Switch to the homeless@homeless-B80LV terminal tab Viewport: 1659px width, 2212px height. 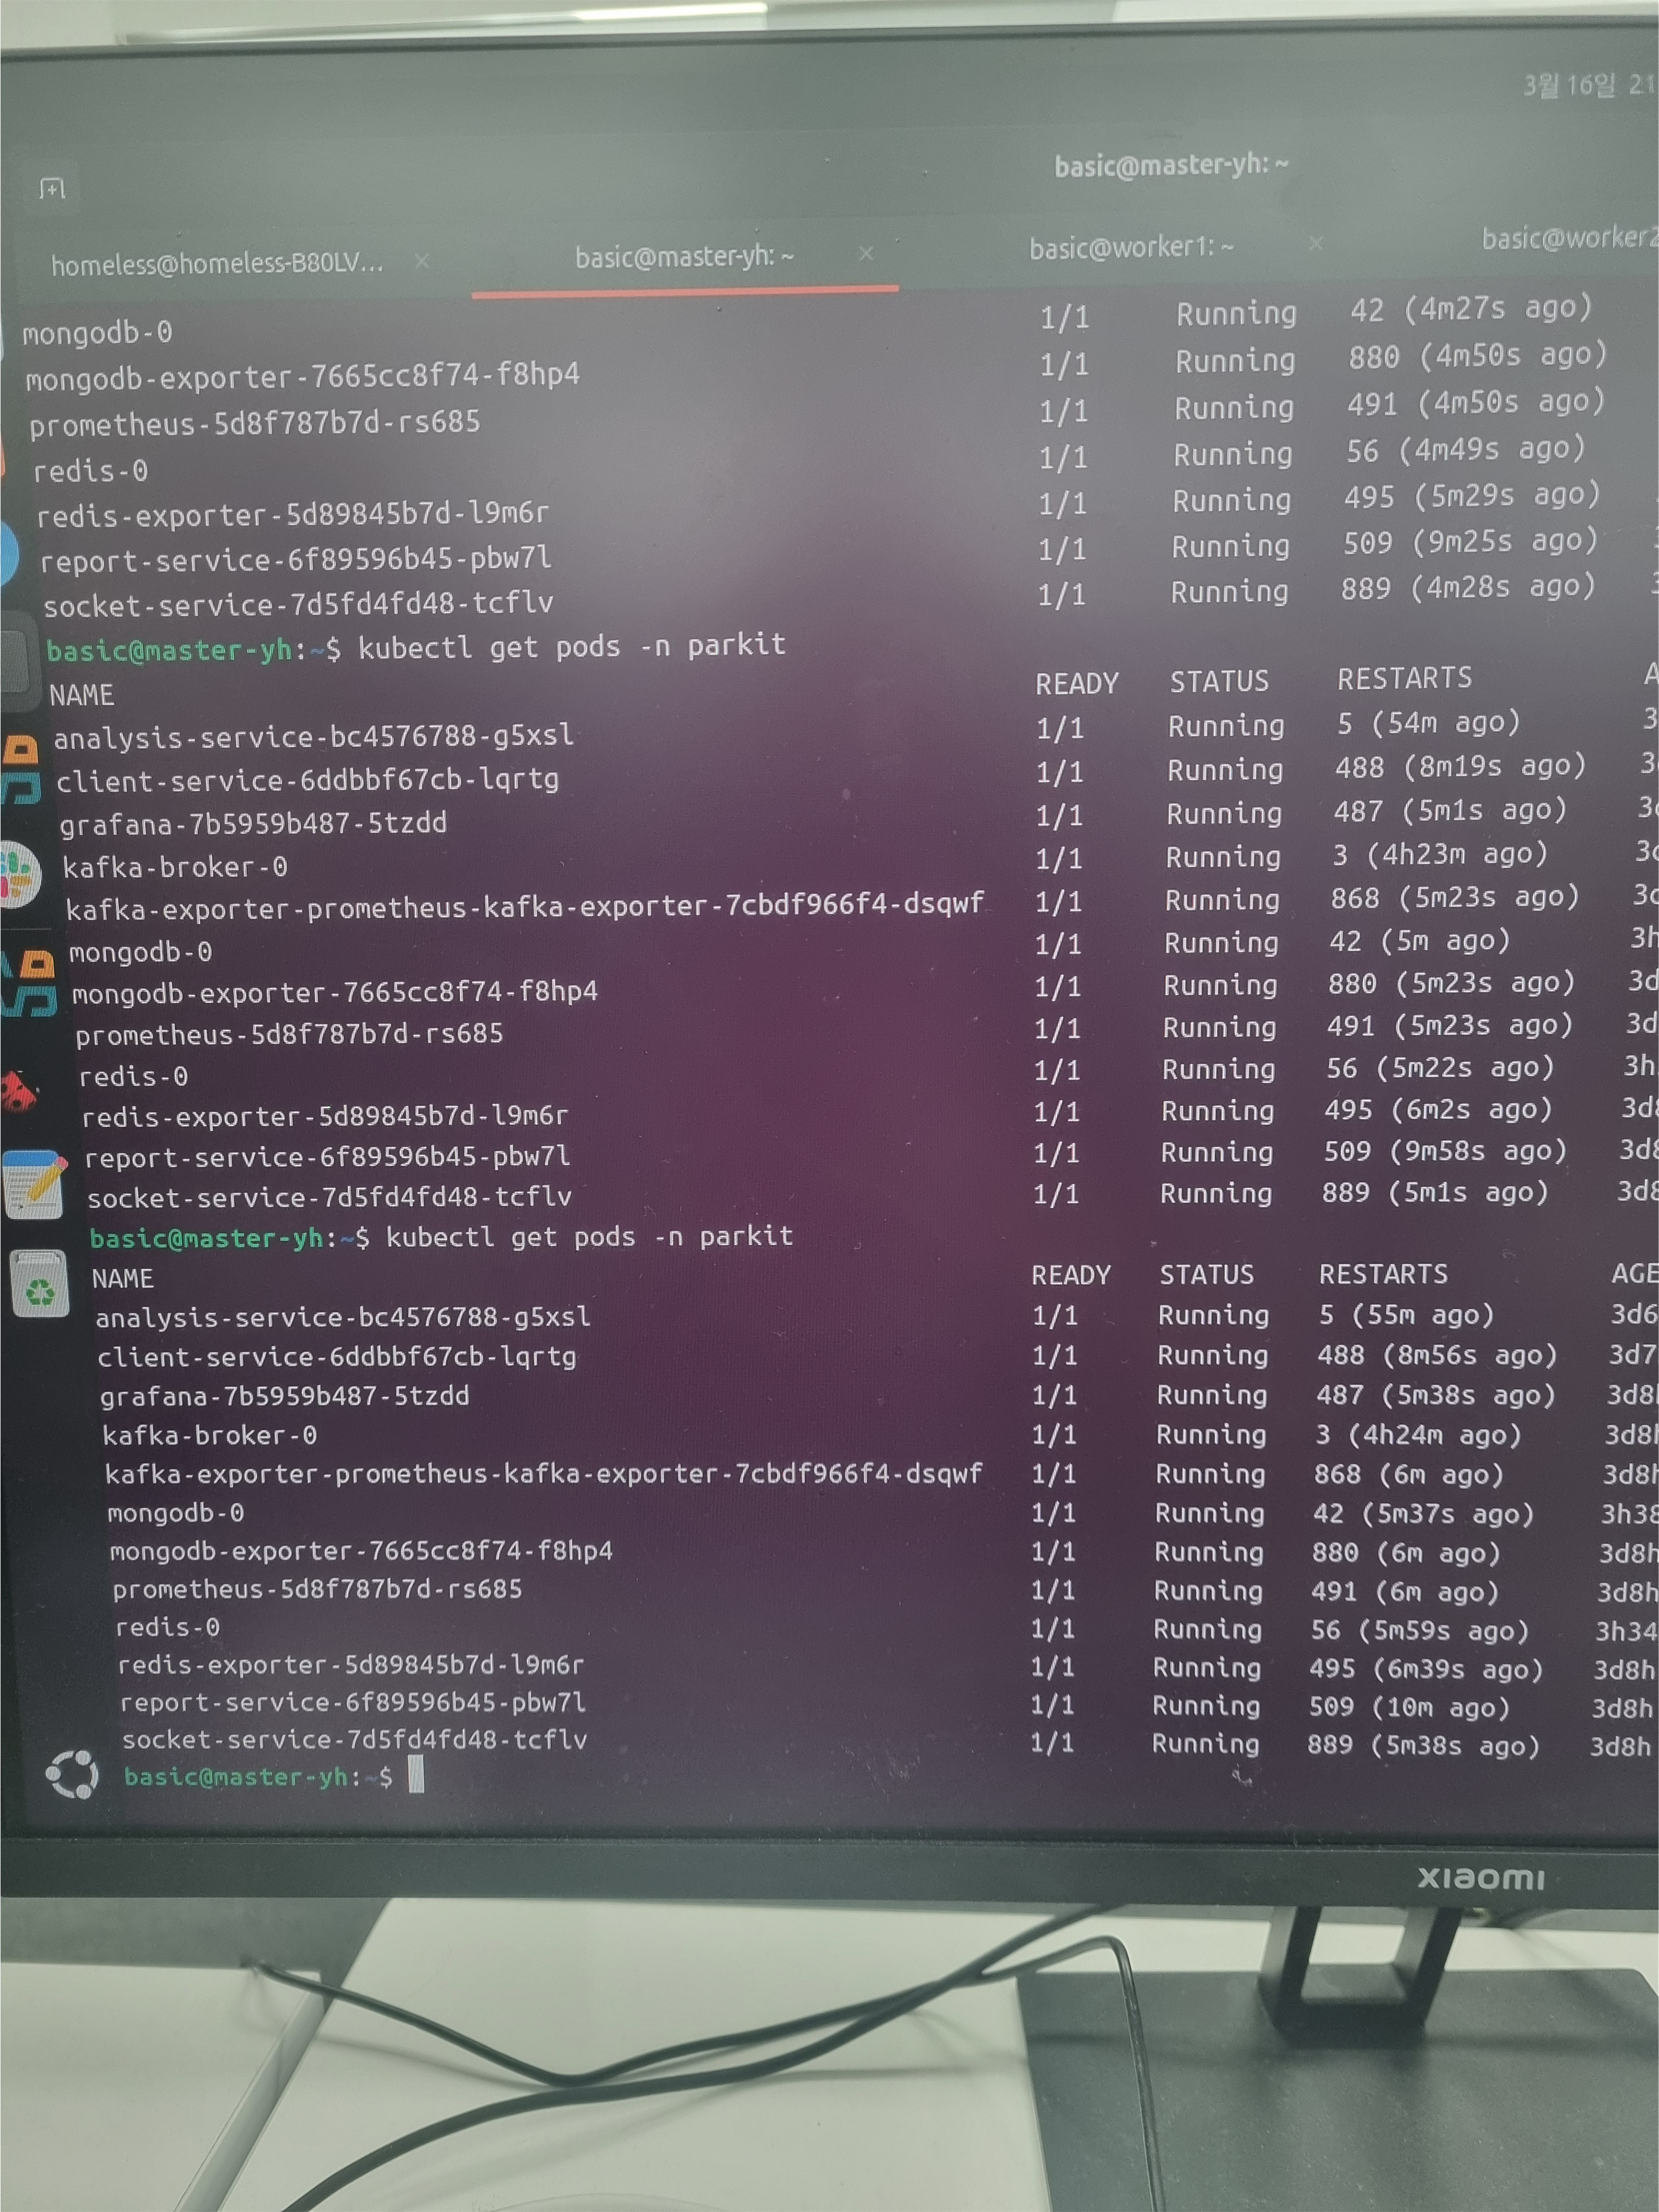pyautogui.click(x=217, y=264)
